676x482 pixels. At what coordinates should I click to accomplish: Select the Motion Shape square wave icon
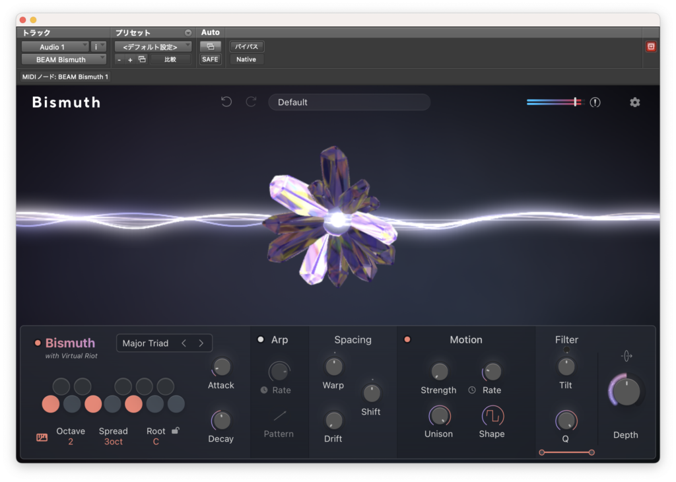[x=492, y=416]
